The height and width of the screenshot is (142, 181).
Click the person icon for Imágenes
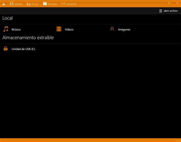click(x=112, y=29)
